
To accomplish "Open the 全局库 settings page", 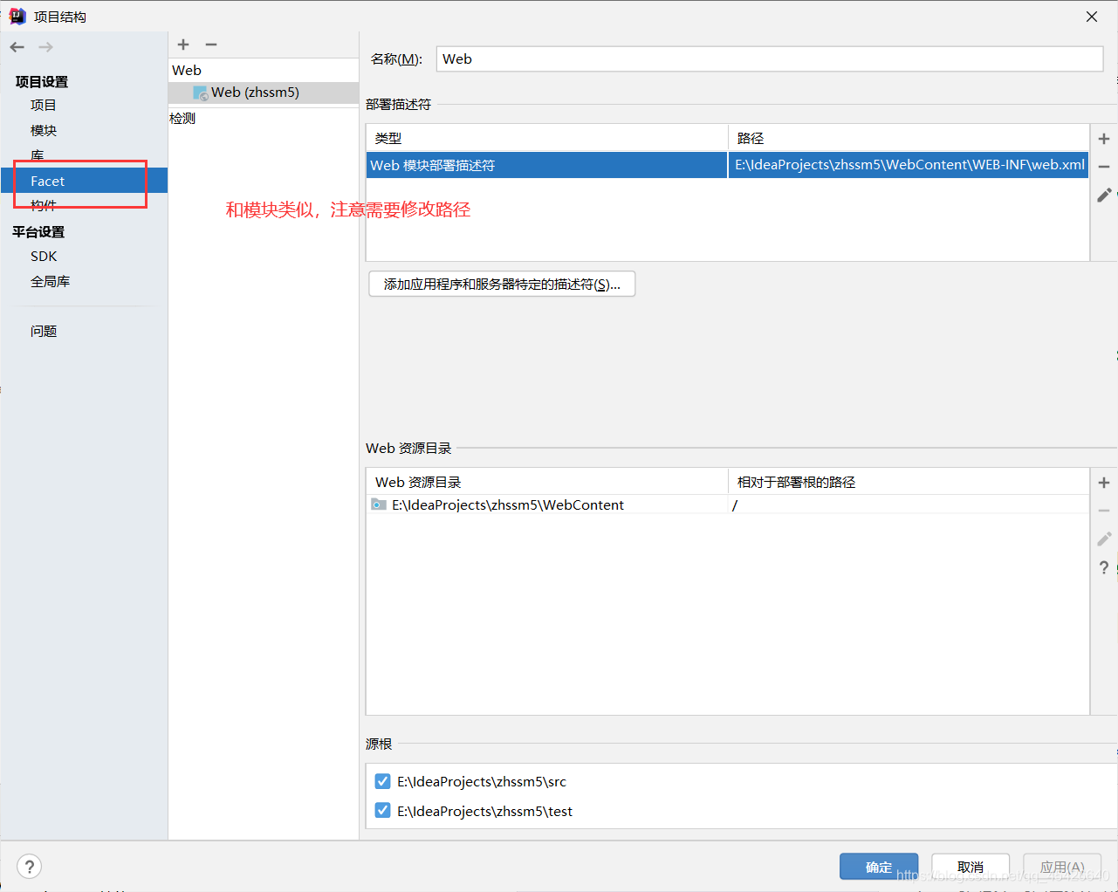I will [x=51, y=282].
